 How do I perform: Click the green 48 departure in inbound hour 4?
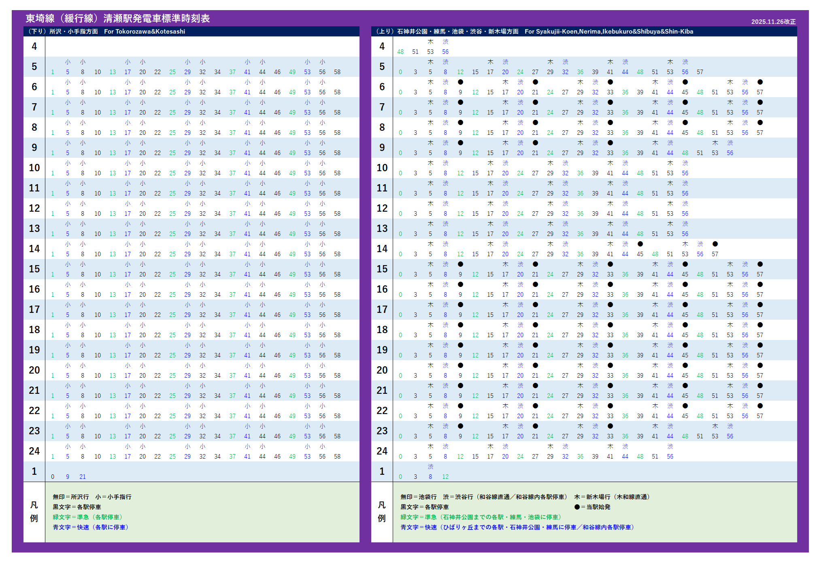click(x=400, y=52)
